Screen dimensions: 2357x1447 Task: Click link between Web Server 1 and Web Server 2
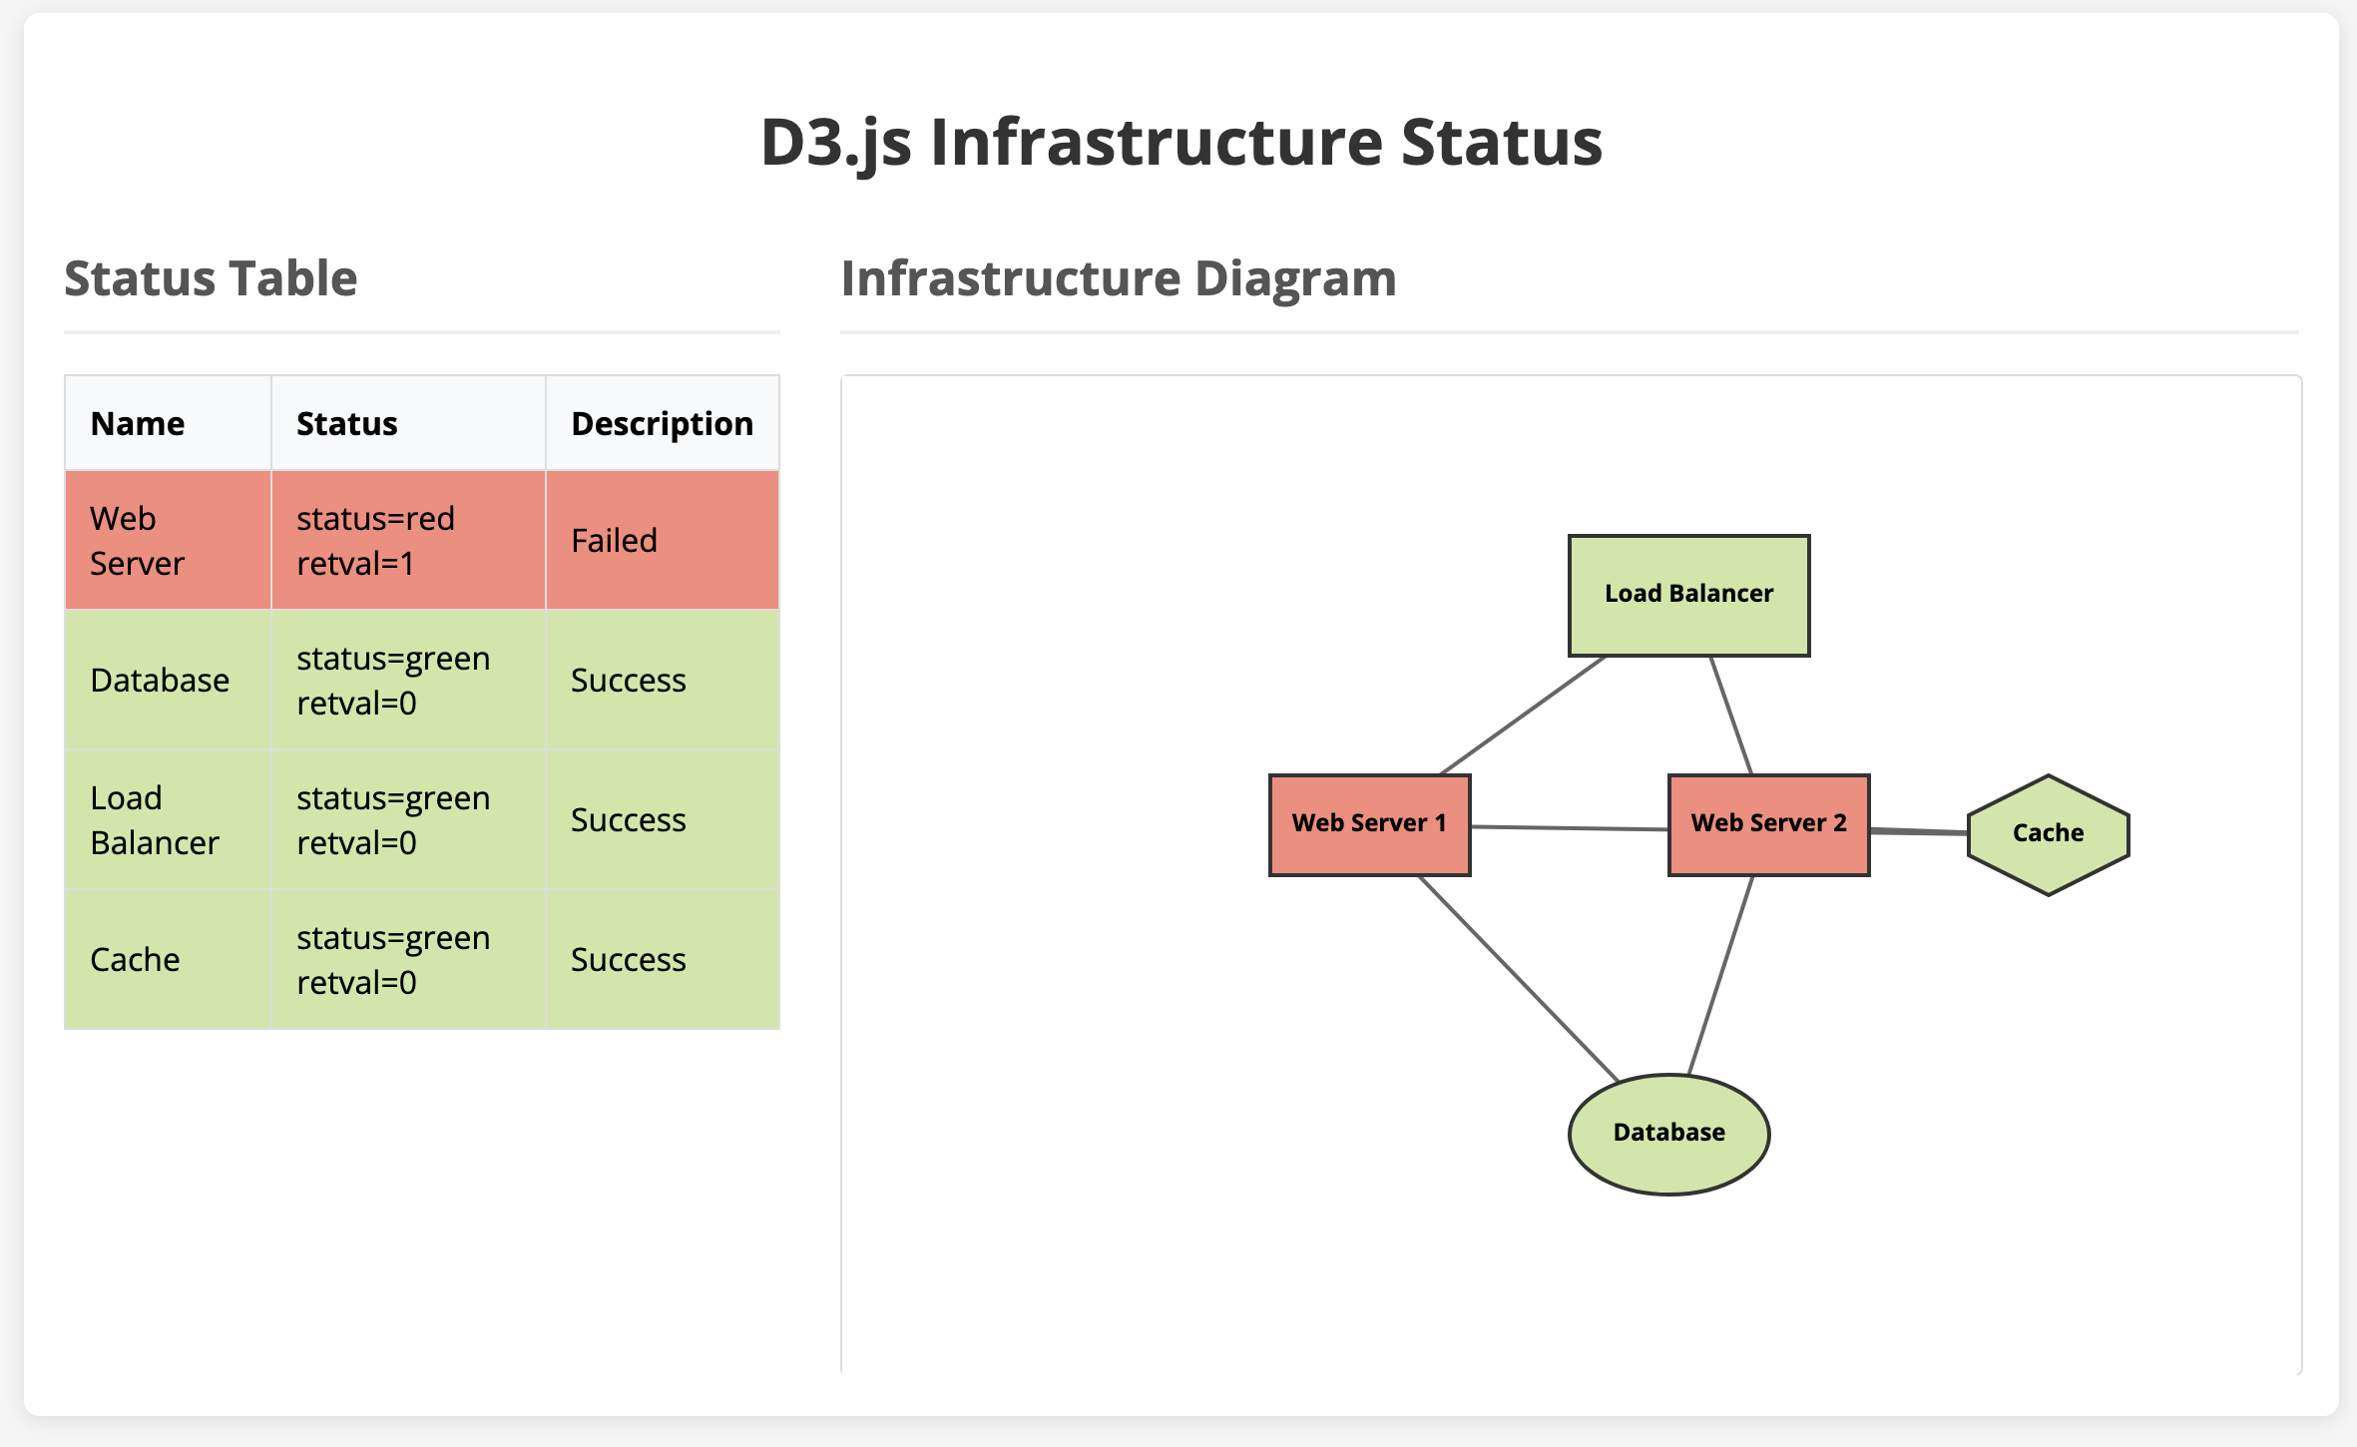pyautogui.click(x=1569, y=828)
